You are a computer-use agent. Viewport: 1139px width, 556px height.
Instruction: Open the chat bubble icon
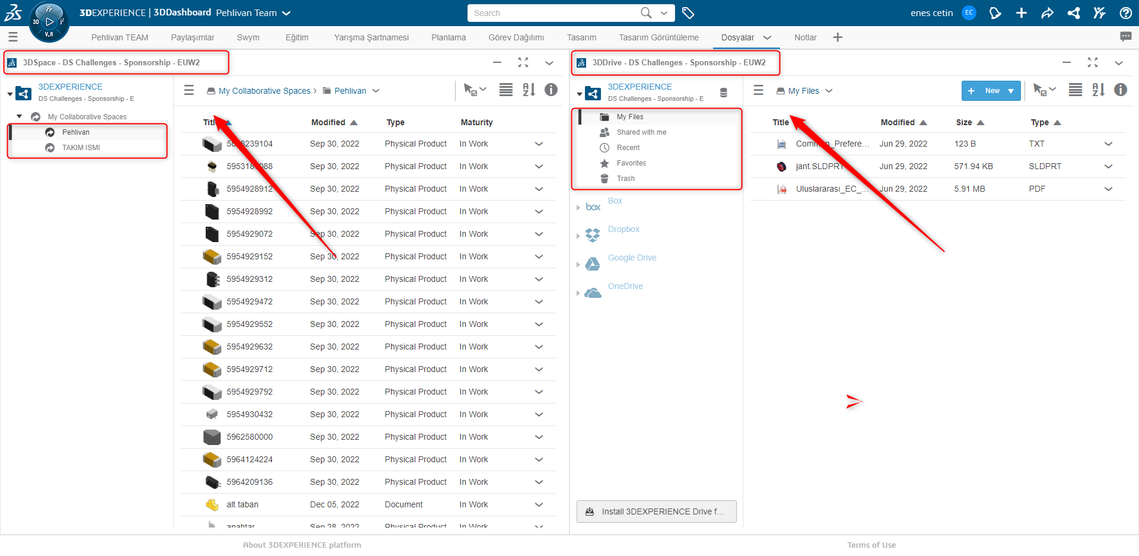point(1126,37)
